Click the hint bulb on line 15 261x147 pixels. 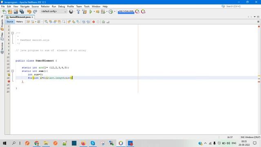(x=9, y=74)
